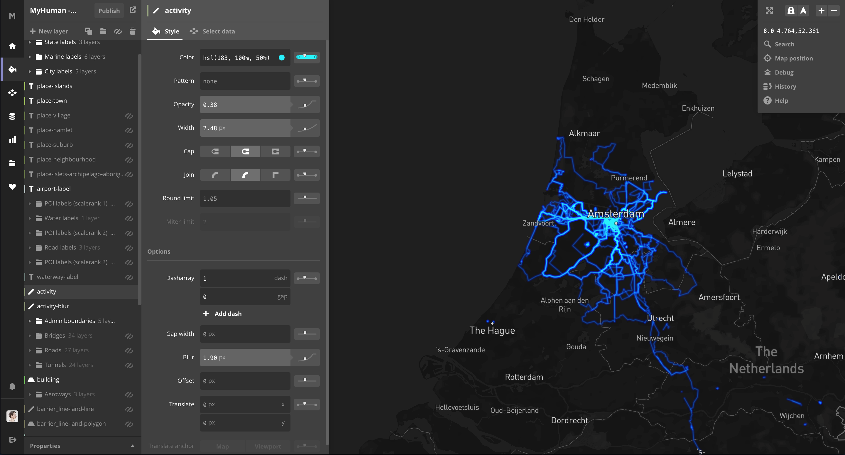
Task: Click the group layers folder icon
Action: (103, 31)
